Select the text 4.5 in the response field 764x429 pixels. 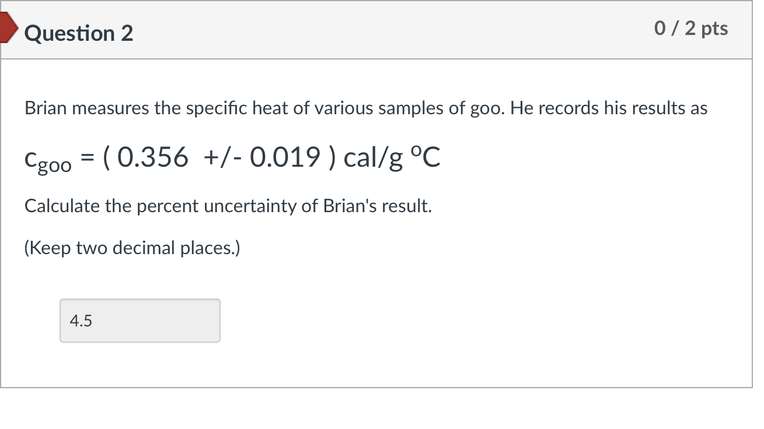click(x=81, y=320)
